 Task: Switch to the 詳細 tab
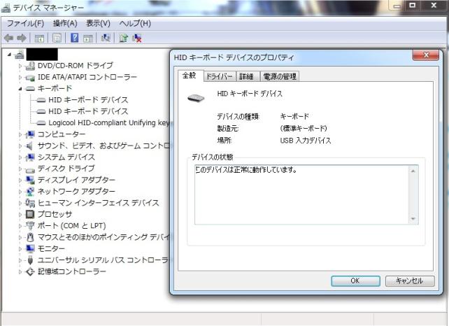(247, 76)
